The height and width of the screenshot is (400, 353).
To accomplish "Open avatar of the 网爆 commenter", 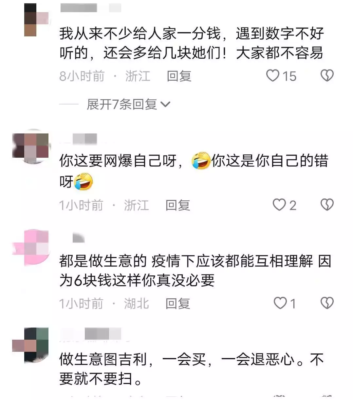I will pyautogui.click(x=30, y=147).
